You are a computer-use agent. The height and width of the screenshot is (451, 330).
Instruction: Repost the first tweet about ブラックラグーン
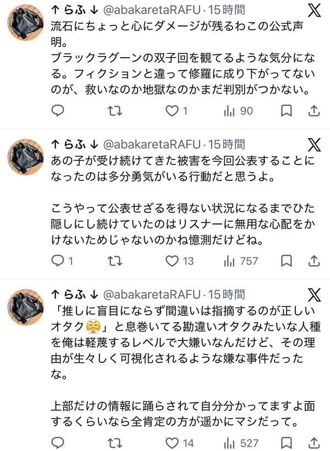pos(115,111)
